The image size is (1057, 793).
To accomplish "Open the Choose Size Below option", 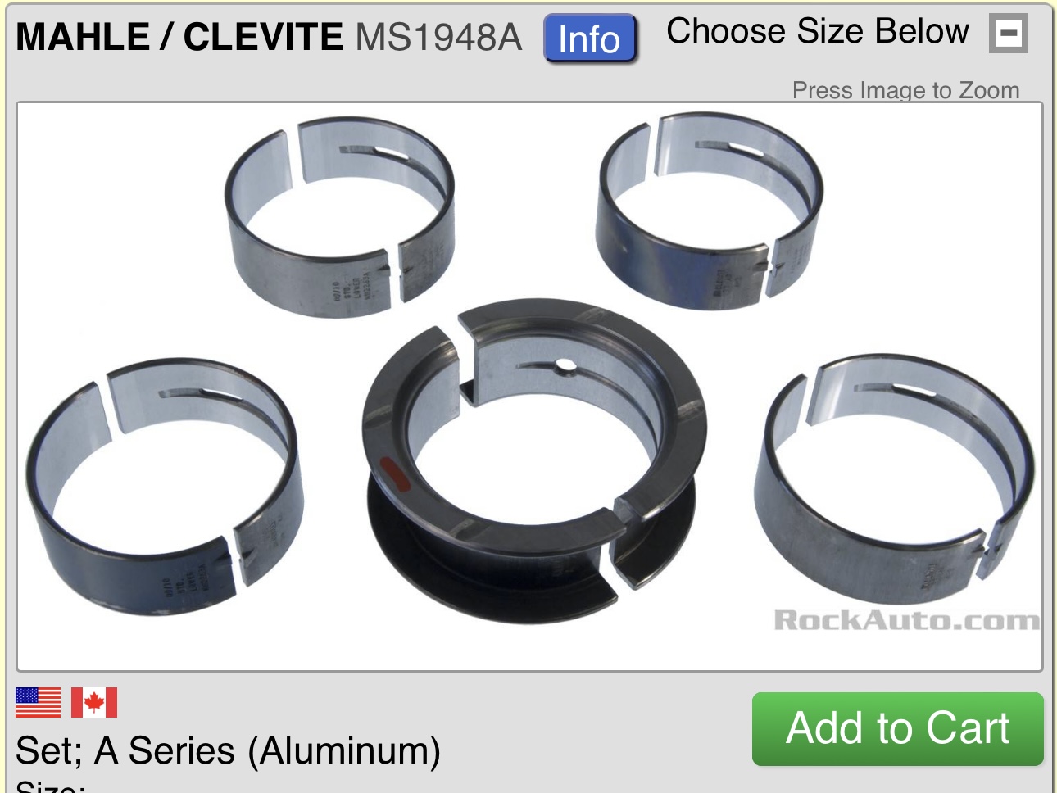I will 818,31.
